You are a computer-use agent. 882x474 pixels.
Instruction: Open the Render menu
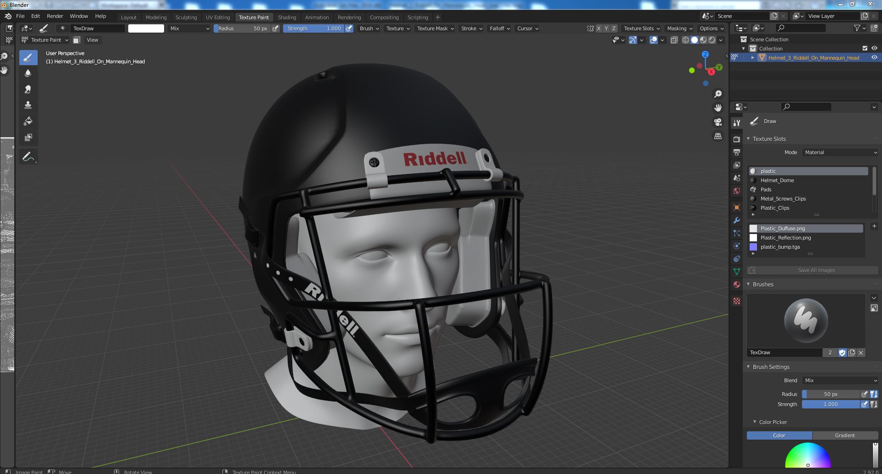(55, 16)
